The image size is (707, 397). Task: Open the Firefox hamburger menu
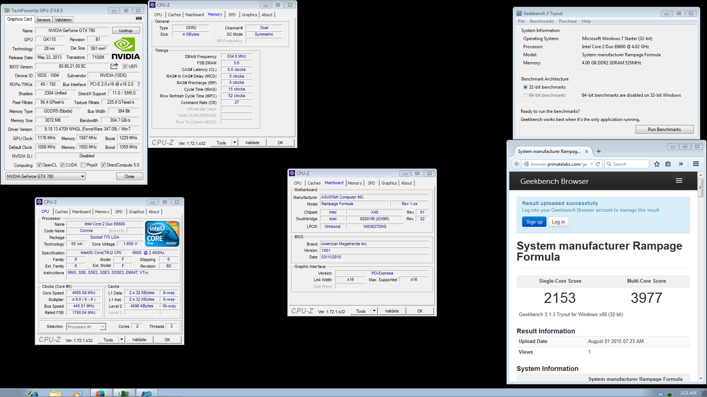pyautogui.click(x=696, y=164)
